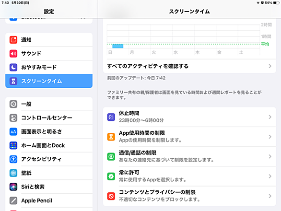Expand the 通信/通話の制限 row chevron
The image size is (281, 211).
(x=270, y=156)
